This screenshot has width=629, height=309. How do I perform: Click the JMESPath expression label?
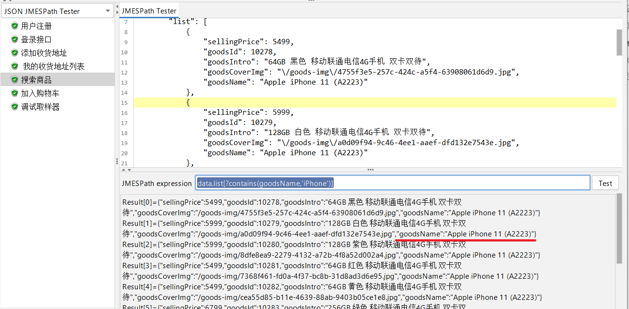pos(157,183)
